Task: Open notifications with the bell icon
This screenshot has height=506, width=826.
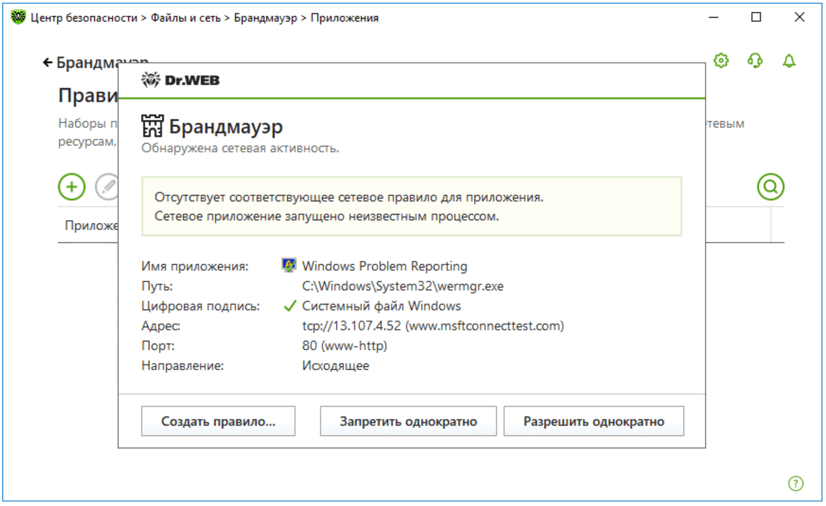Action: coord(789,61)
